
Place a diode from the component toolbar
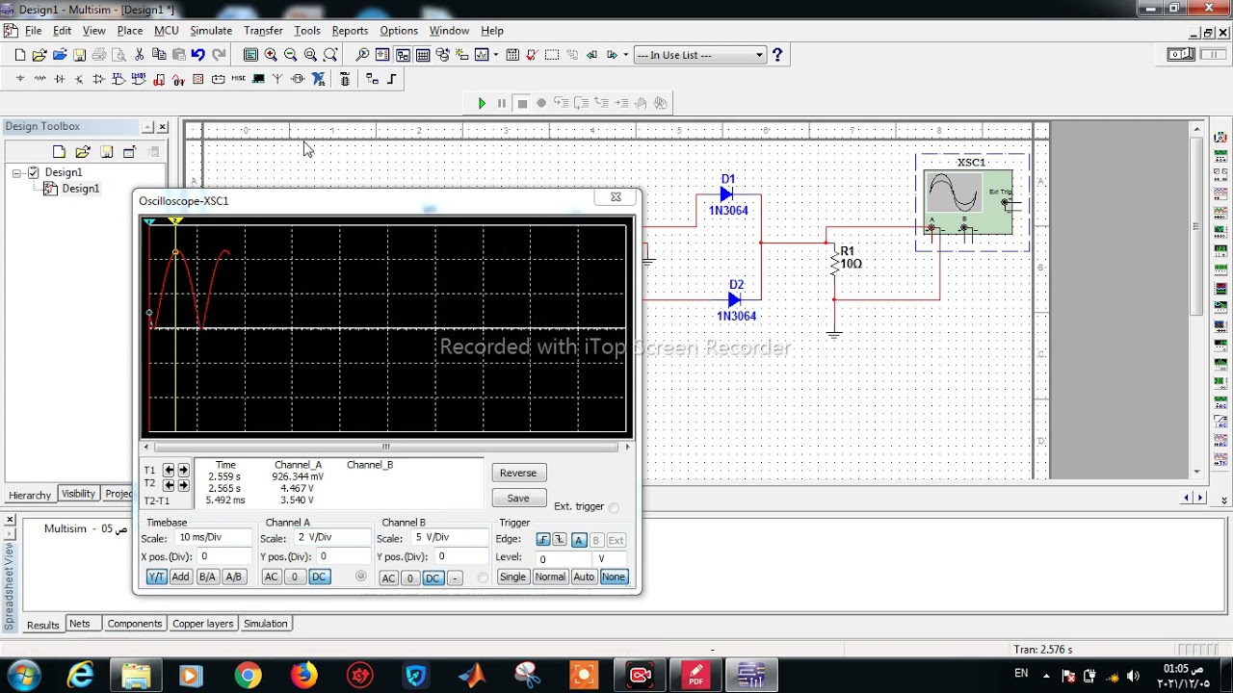[60, 79]
